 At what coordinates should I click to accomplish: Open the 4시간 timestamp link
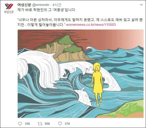(57, 5)
